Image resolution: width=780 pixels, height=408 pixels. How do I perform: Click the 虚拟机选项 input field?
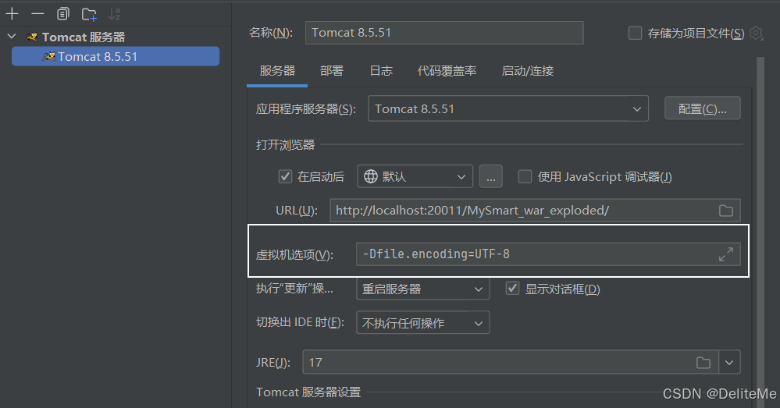tap(547, 254)
